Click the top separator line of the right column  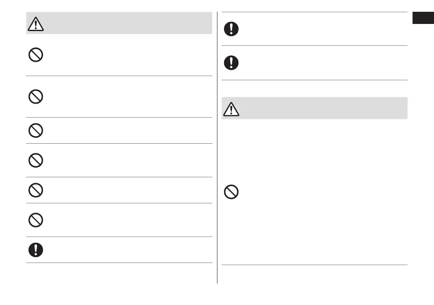click(x=315, y=12)
